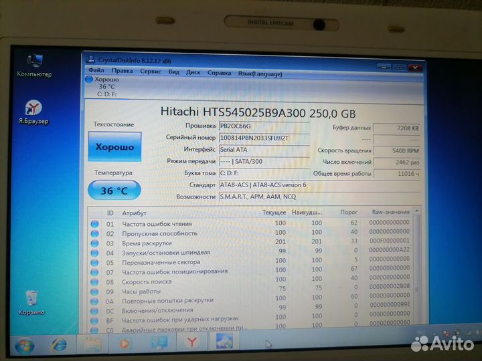
Task: Click the buffer size value 7208 KB
Action: (x=396, y=128)
